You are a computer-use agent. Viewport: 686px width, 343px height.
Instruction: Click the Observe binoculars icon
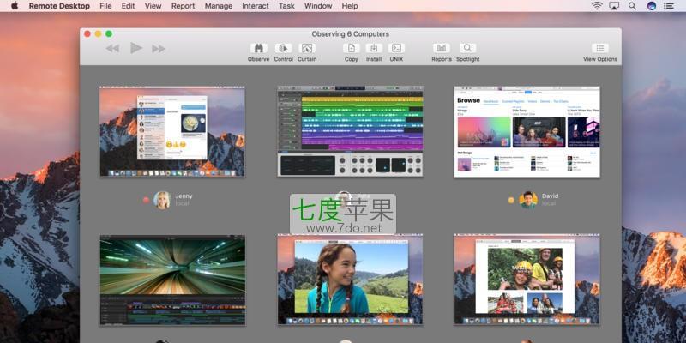pos(259,48)
